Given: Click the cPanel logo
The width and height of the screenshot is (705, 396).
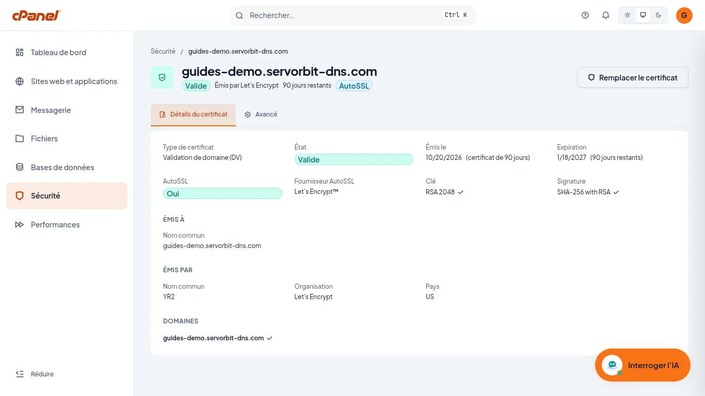Looking at the screenshot, I should (x=37, y=15).
